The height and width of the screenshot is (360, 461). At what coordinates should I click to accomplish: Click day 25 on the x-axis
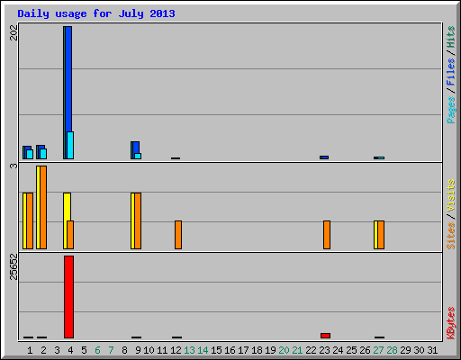351,350
